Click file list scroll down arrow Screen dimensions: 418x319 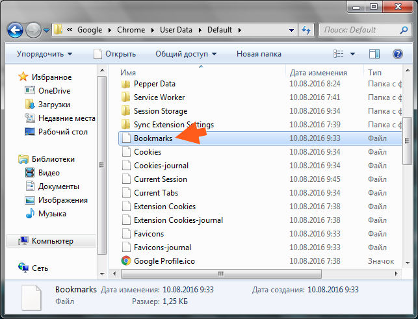[x=408, y=262]
